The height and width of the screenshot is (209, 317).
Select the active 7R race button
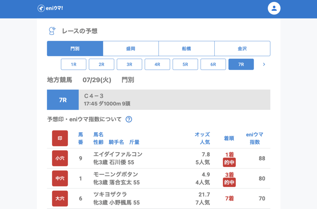coord(241,64)
